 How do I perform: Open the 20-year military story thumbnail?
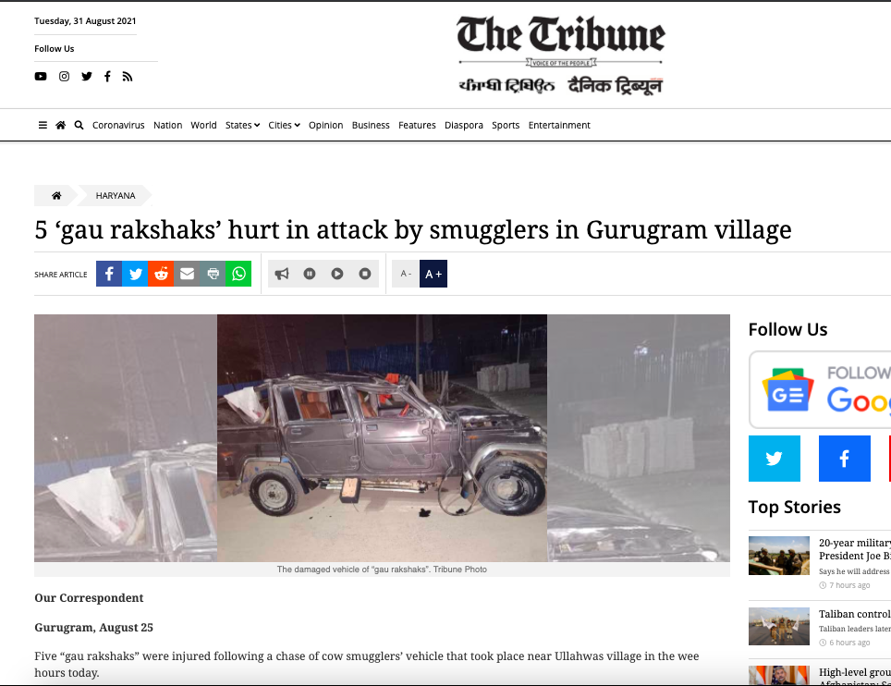[x=778, y=556]
